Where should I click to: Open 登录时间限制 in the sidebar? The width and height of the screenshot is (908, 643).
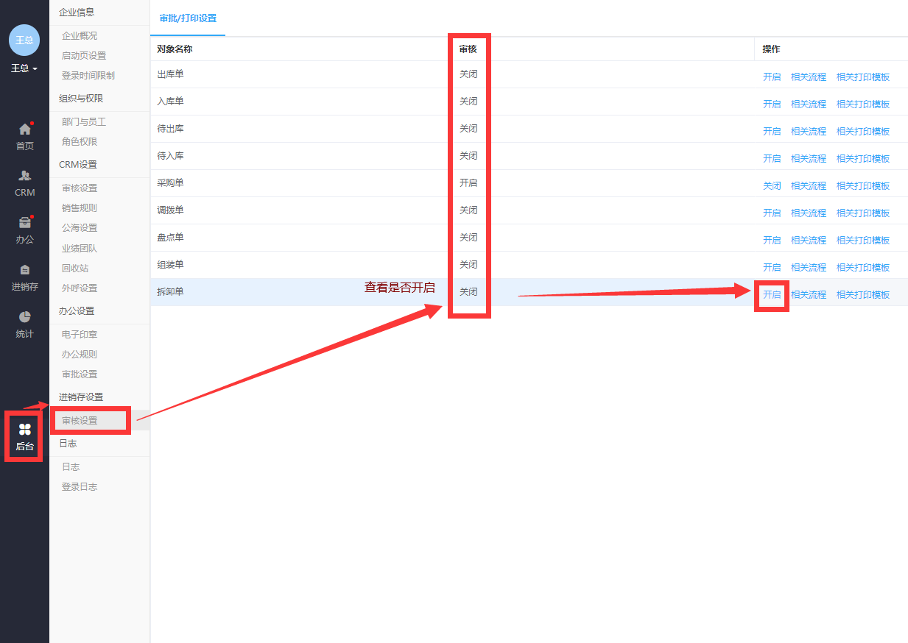tap(88, 75)
